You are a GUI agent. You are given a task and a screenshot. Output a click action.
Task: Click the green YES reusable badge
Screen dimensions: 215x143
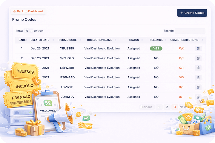pos(156,49)
